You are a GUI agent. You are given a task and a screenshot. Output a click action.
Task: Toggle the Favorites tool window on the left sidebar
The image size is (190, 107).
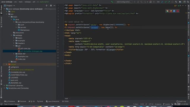click(x=1, y=72)
